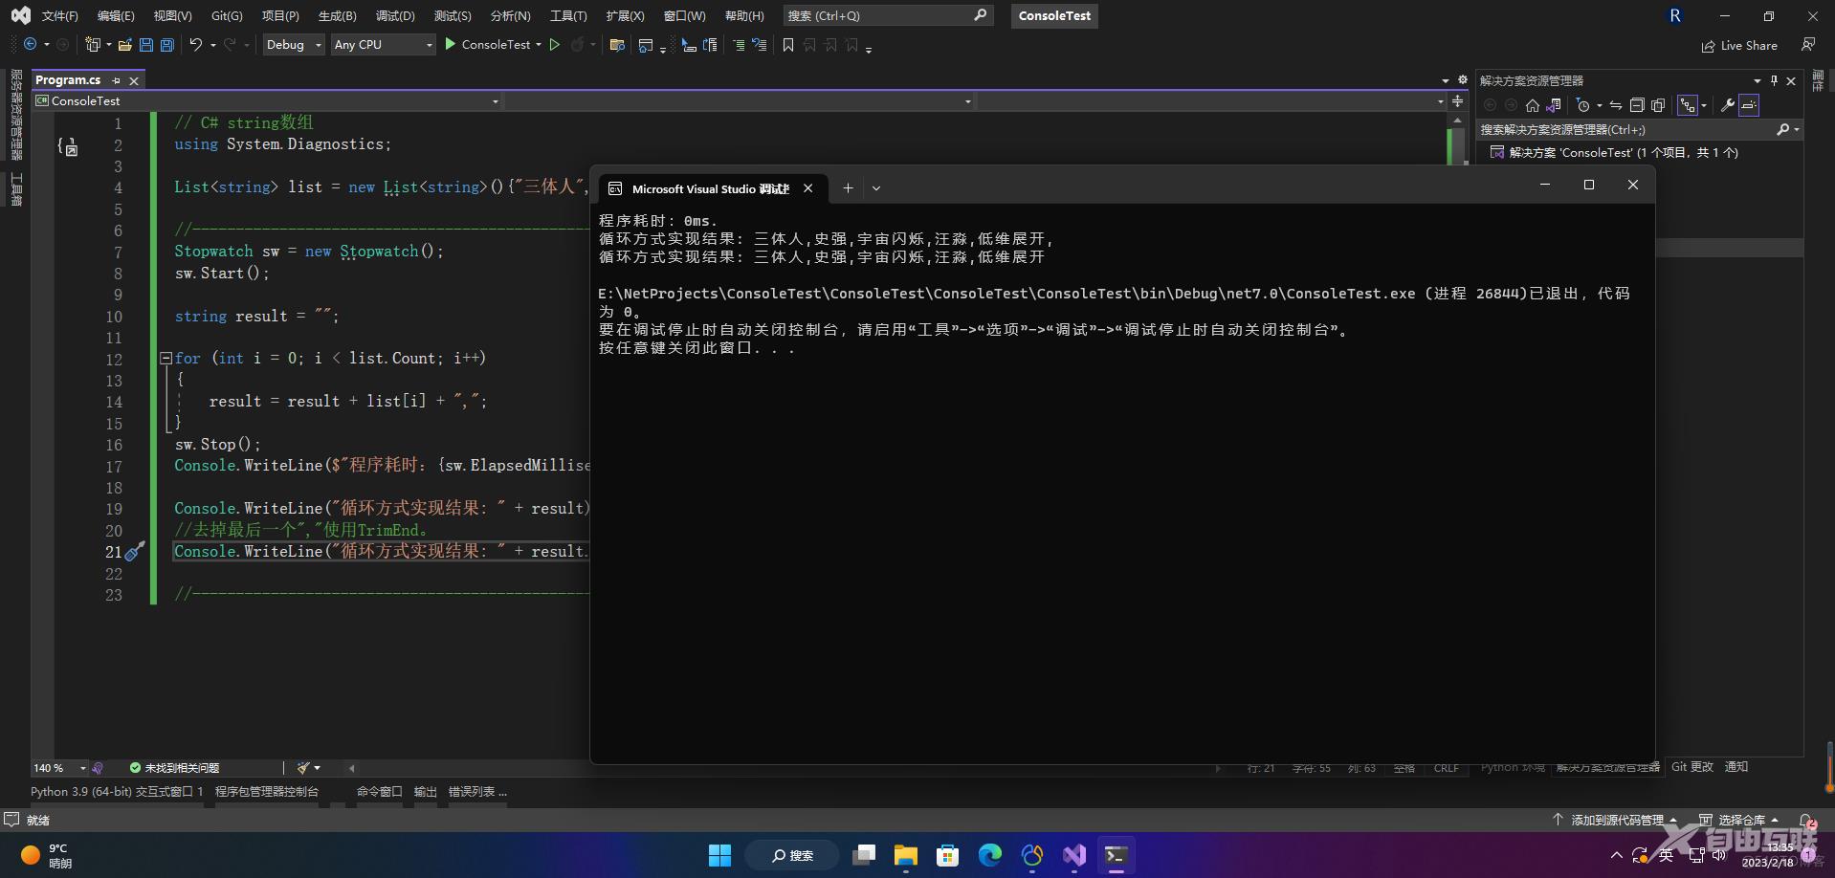The height and width of the screenshot is (878, 1835).
Task: Open a file using the folder icon
Action: click(x=124, y=45)
